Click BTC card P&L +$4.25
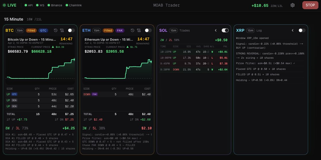This screenshot has height=160, width=321. (x=69, y=128)
